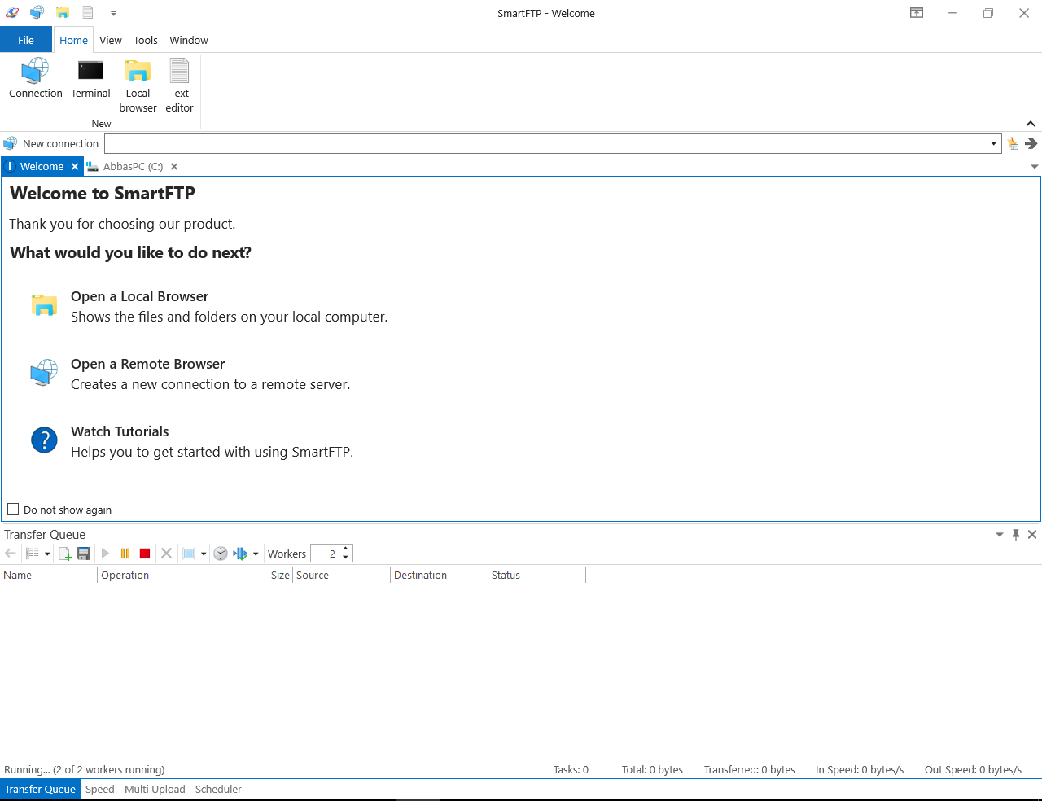Open the Customize Quick Access Toolbar dropdown

click(113, 14)
